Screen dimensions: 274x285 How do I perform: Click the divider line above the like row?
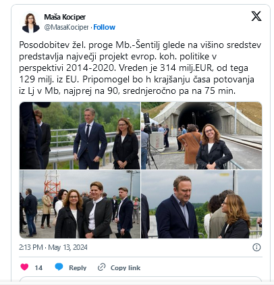140,257
